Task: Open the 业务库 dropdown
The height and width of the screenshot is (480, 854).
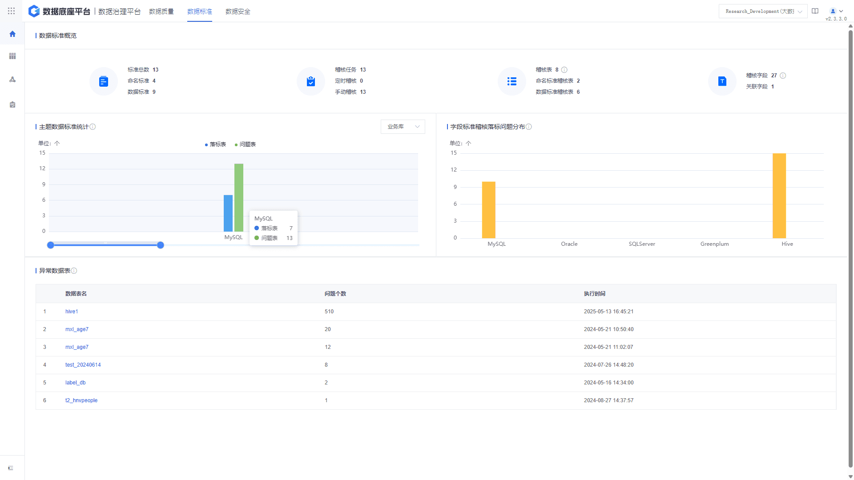Action: [403, 127]
